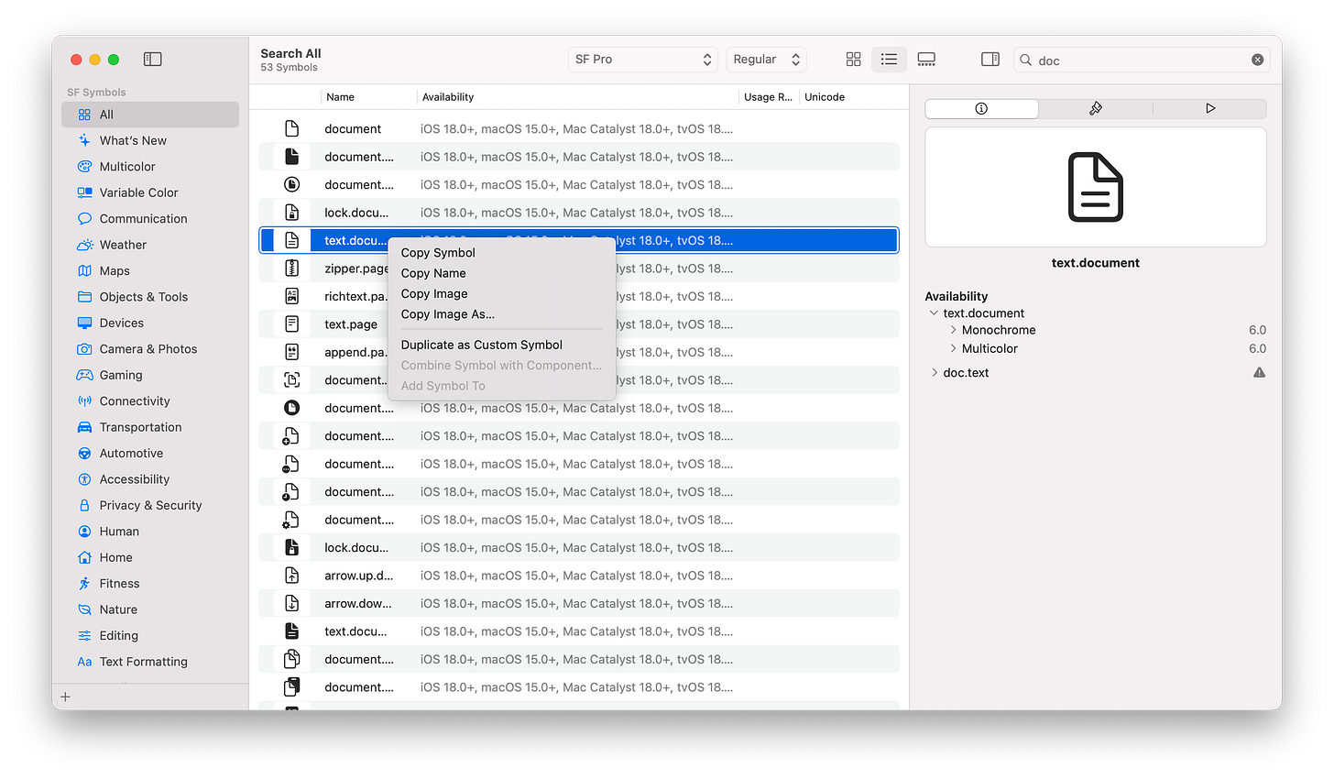Click the lock.docu... symbol icon above text.docu...
Screen dimensions: 1334x779
[291, 213]
